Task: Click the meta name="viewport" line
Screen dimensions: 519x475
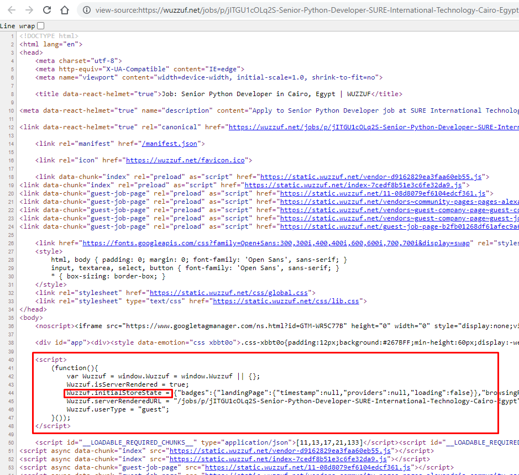Action: point(209,77)
